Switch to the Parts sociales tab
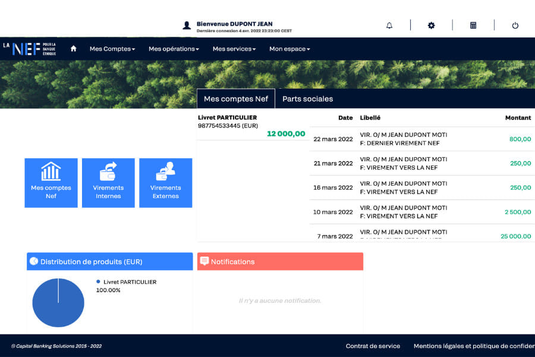This screenshot has width=535, height=357. (x=308, y=99)
